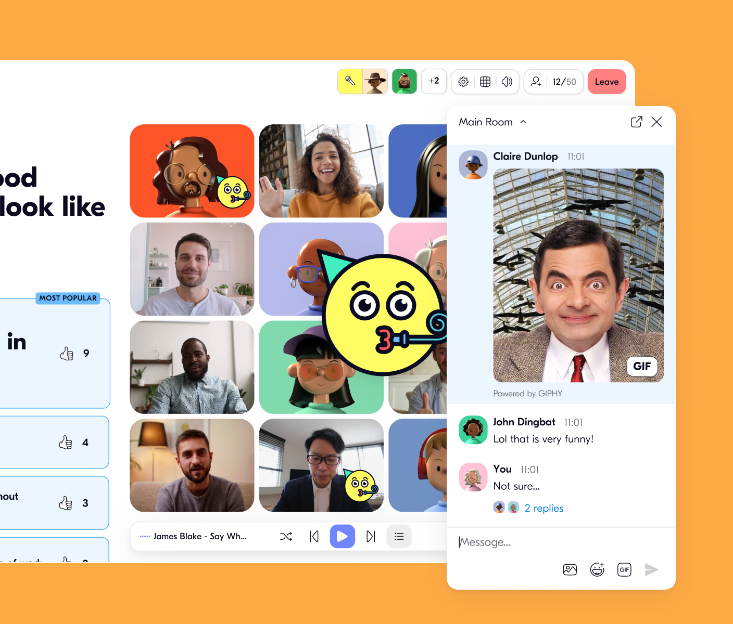Skip to the next track
Image resolution: width=733 pixels, height=624 pixels.
[x=371, y=536]
